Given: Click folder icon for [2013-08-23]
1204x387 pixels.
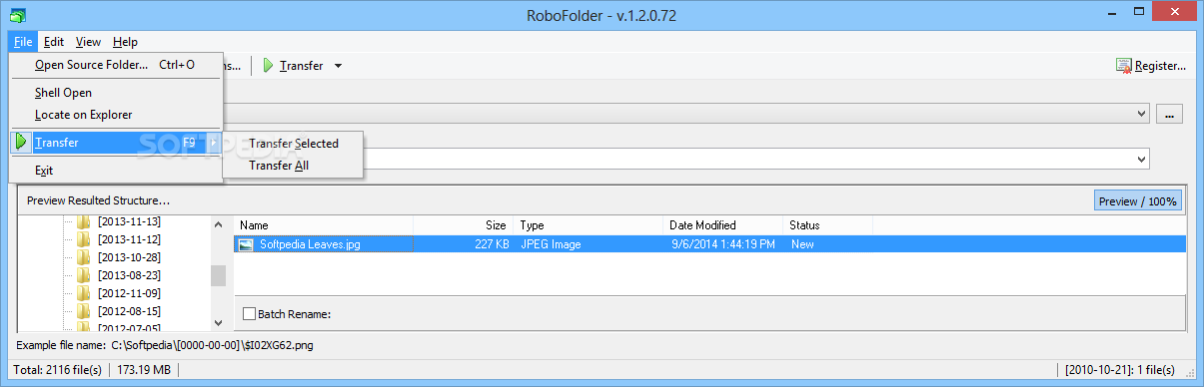Looking at the screenshot, I should tap(84, 275).
